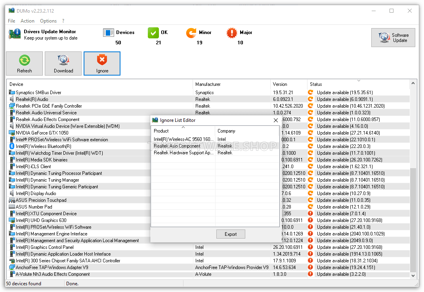Viewport: 424px width, 292px height.
Task: Click the '50 devices found' status text
Action: [23, 283]
